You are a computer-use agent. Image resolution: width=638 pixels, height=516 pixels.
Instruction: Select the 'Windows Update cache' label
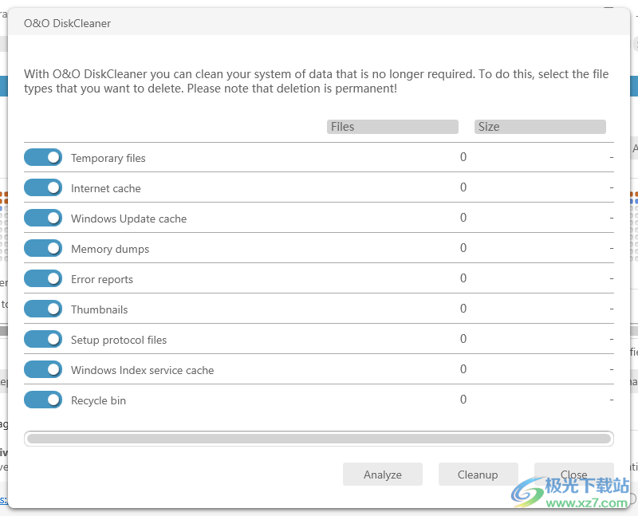point(129,219)
